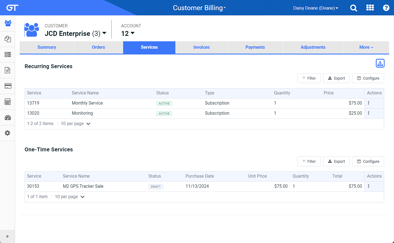This screenshot has width=394, height=243.
Task: Export the Recurring Services table
Action: pos(336,78)
